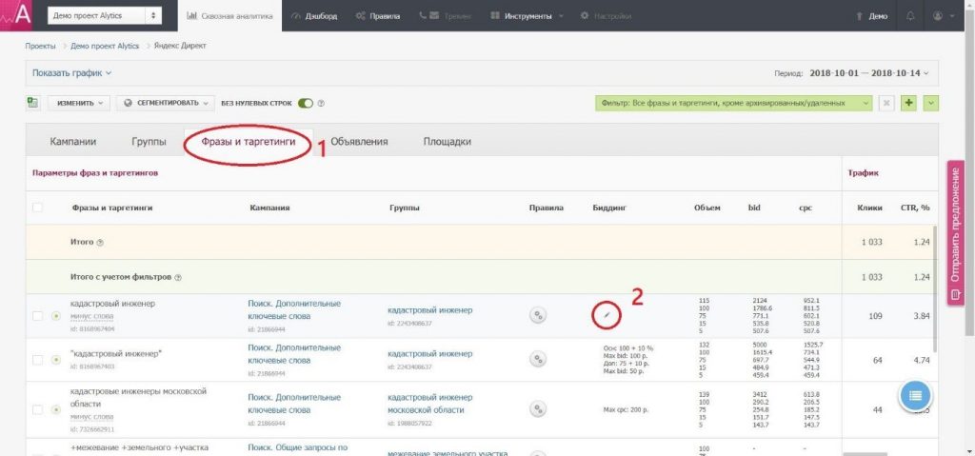Open the Сегментировать dropdown
The height and width of the screenshot is (456, 975).
(x=166, y=103)
